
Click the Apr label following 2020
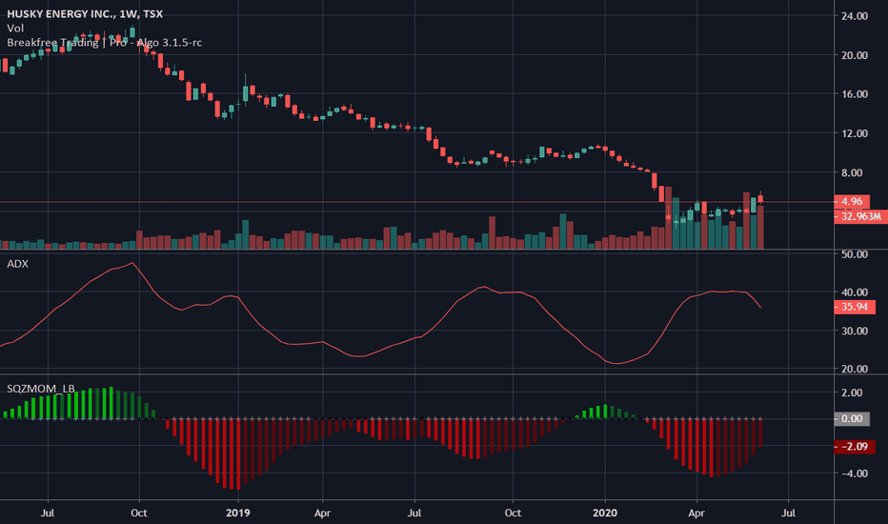(696, 513)
